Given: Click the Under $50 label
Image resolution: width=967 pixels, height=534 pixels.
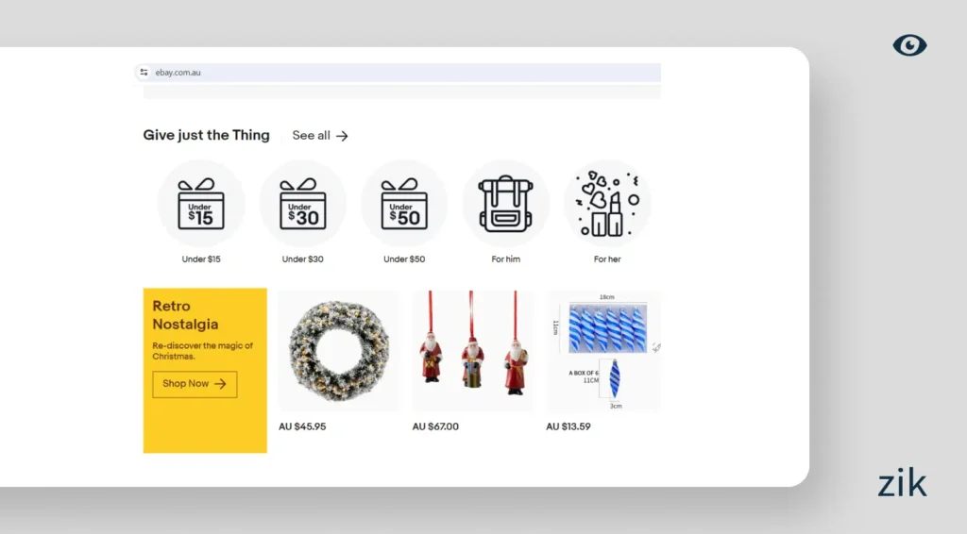Looking at the screenshot, I should click(404, 259).
